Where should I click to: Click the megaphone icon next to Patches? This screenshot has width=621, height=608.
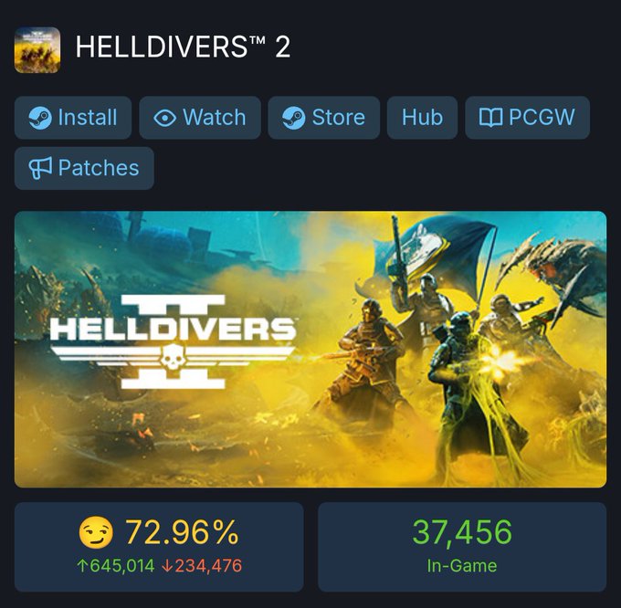pos(40,168)
